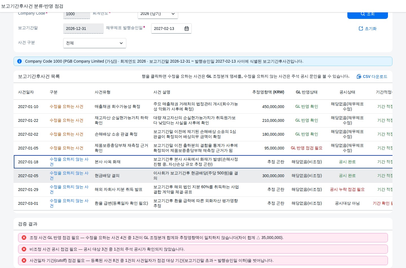The image size is (406, 268).
Task: Open the 재고자산 순실현가능가치 하락 확인 row
Action: point(203,120)
